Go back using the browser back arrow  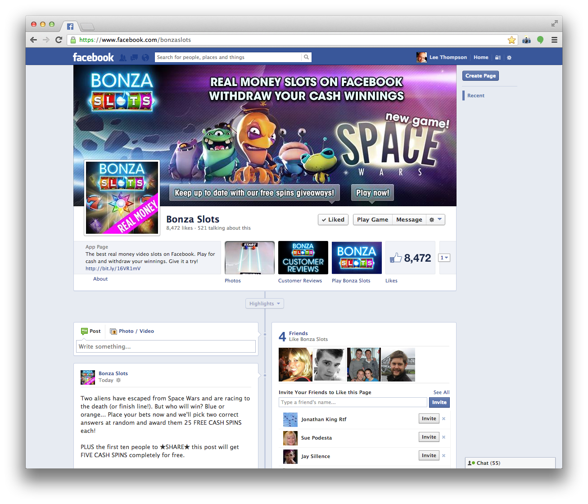coord(33,40)
